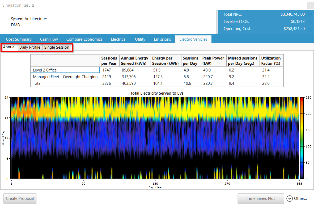
Task: View the Compare Economics tab
Action: 84,39
